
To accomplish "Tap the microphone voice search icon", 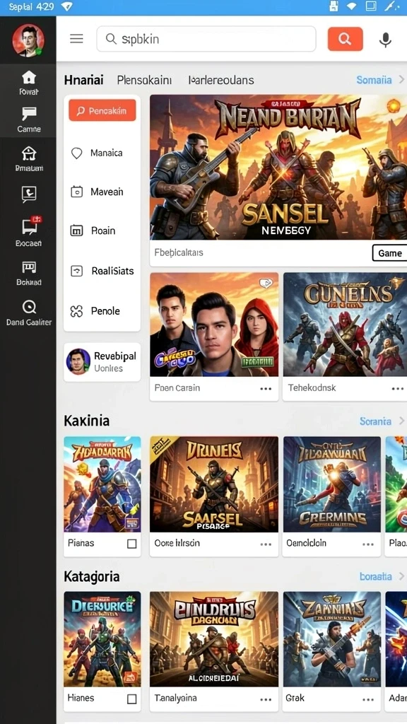I will click(385, 40).
